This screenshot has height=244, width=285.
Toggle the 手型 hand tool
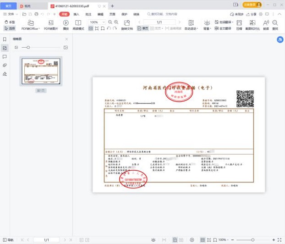(x=9, y=22)
